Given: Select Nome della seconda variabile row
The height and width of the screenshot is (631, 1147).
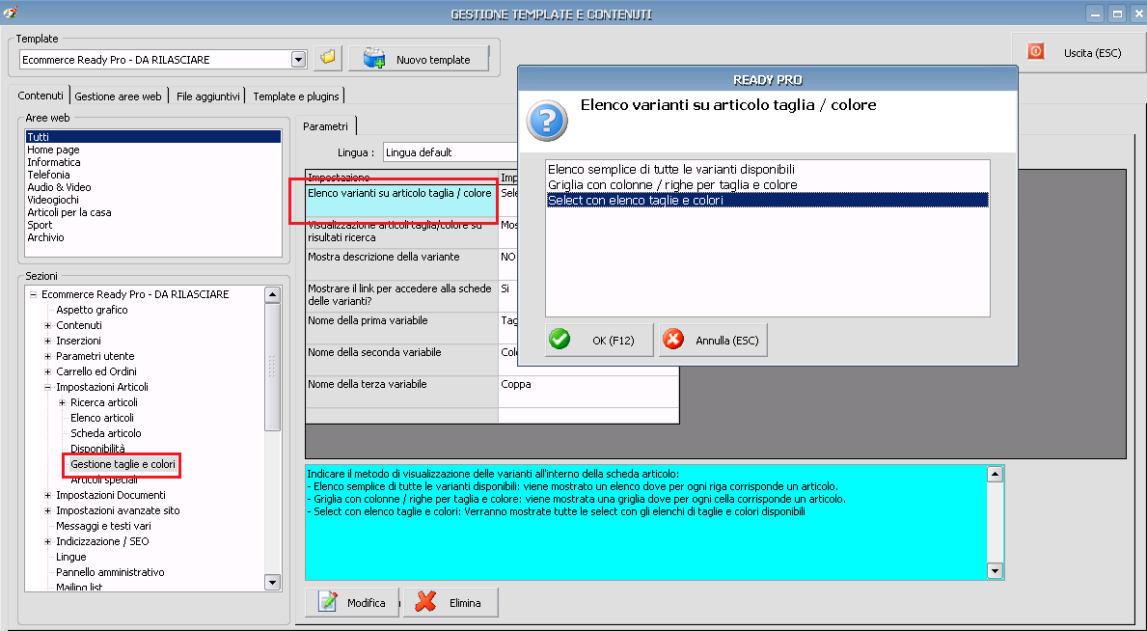Looking at the screenshot, I should point(401,360).
